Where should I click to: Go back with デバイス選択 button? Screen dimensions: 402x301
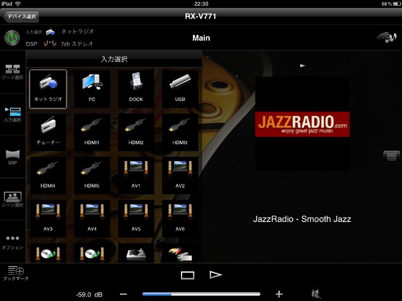point(21,16)
